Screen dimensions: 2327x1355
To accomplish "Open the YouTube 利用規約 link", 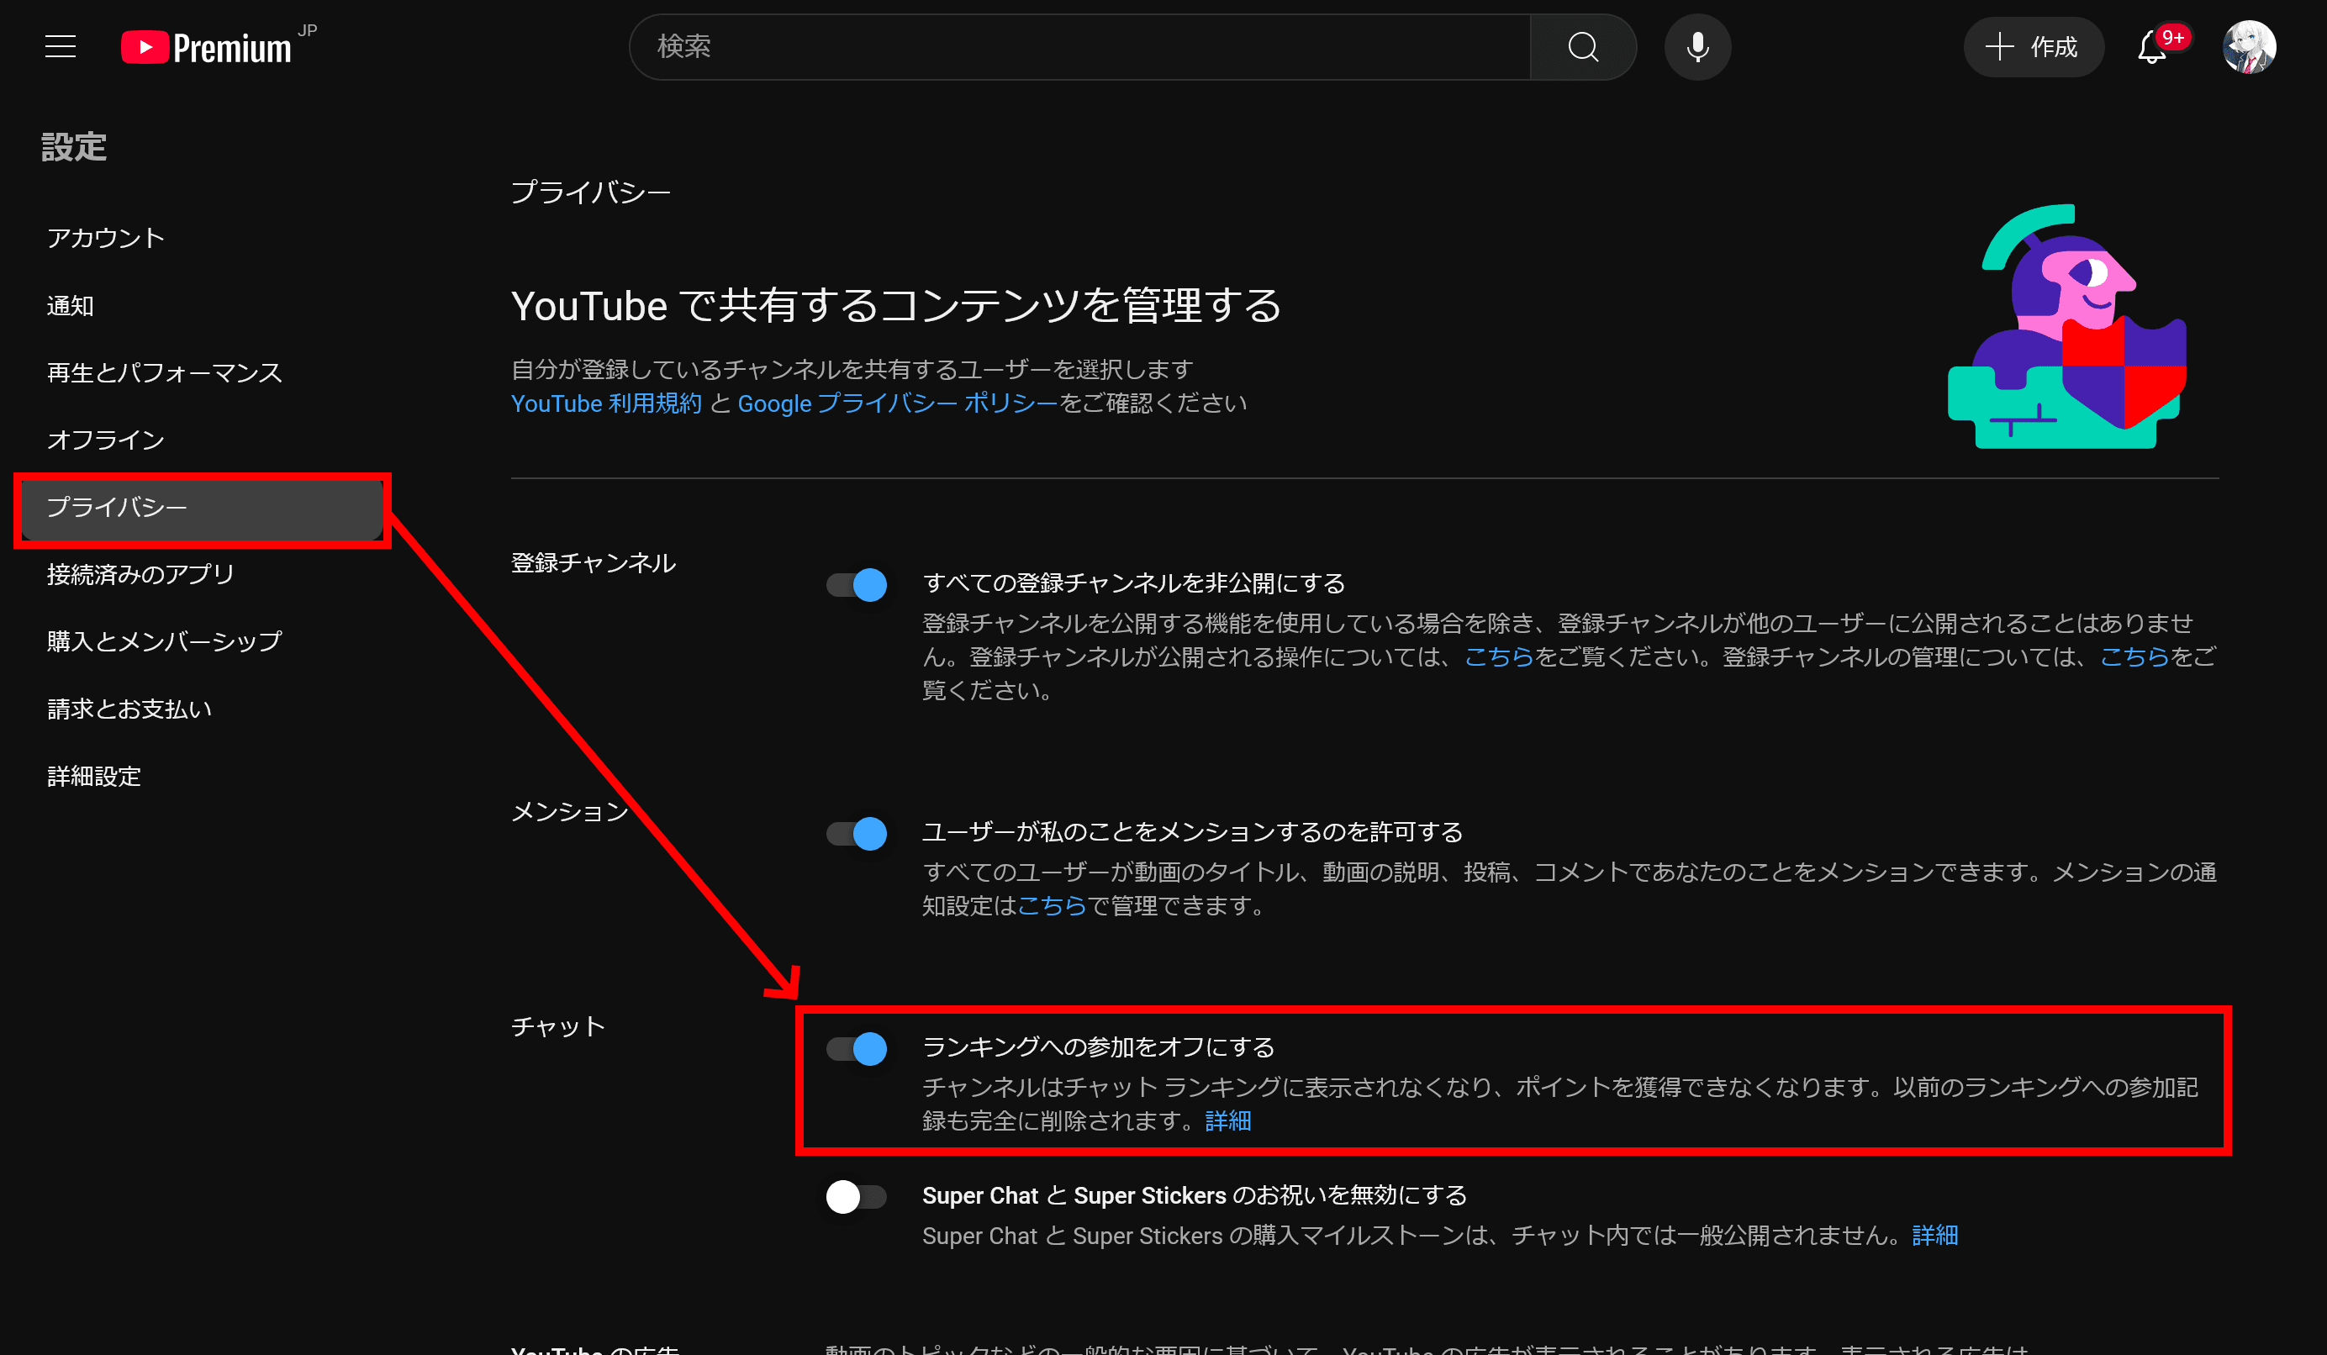I will [x=607, y=403].
